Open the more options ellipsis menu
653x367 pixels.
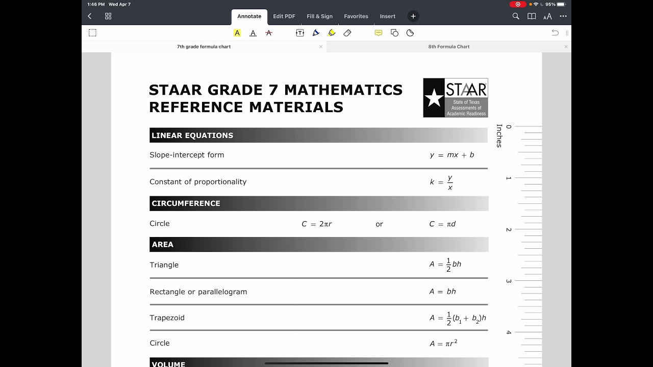pos(563,16)
